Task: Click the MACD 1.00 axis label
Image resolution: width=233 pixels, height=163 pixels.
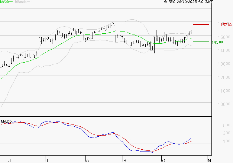Action: (227, 141)
